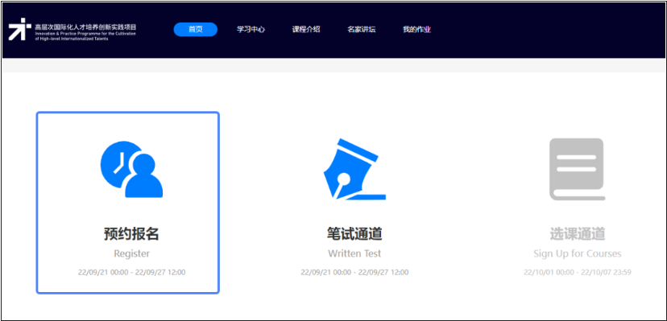The image size is (667, 321).
Task: Click the clock and person Register icon
Action: pos(131,170)
